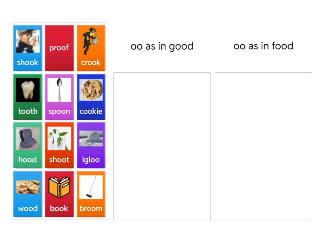323x242 pixels.
Task: Click the spoon image card
Action: (x=59, y=97)
